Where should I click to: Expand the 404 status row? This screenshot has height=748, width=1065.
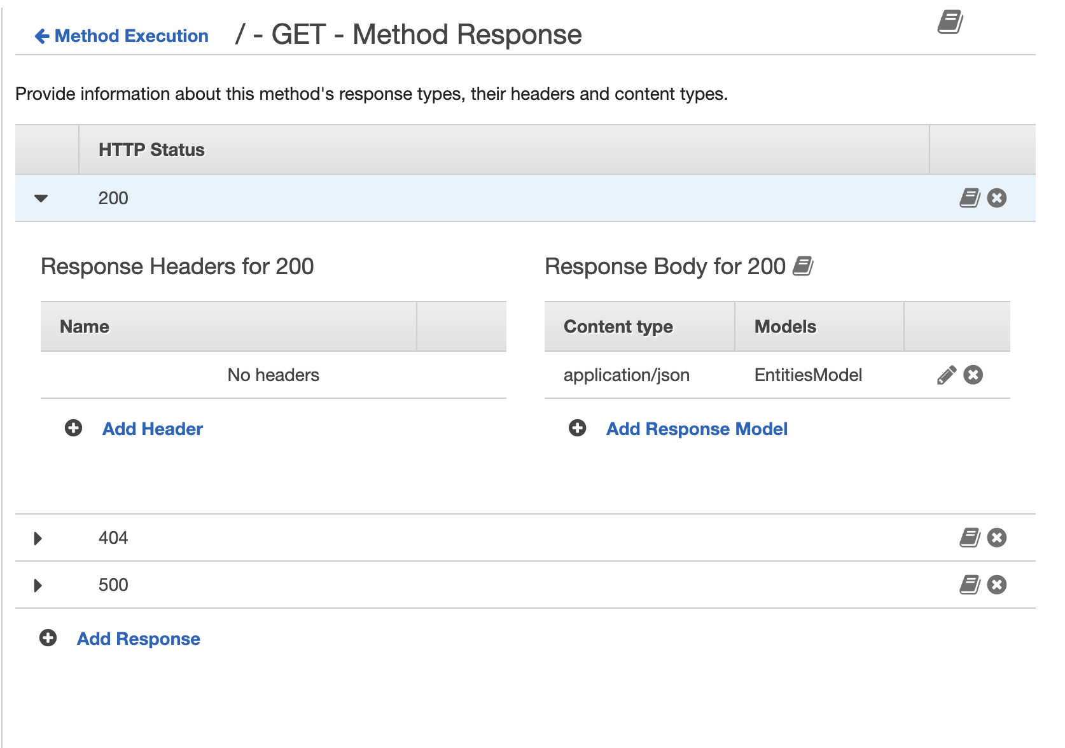(38, 537)
